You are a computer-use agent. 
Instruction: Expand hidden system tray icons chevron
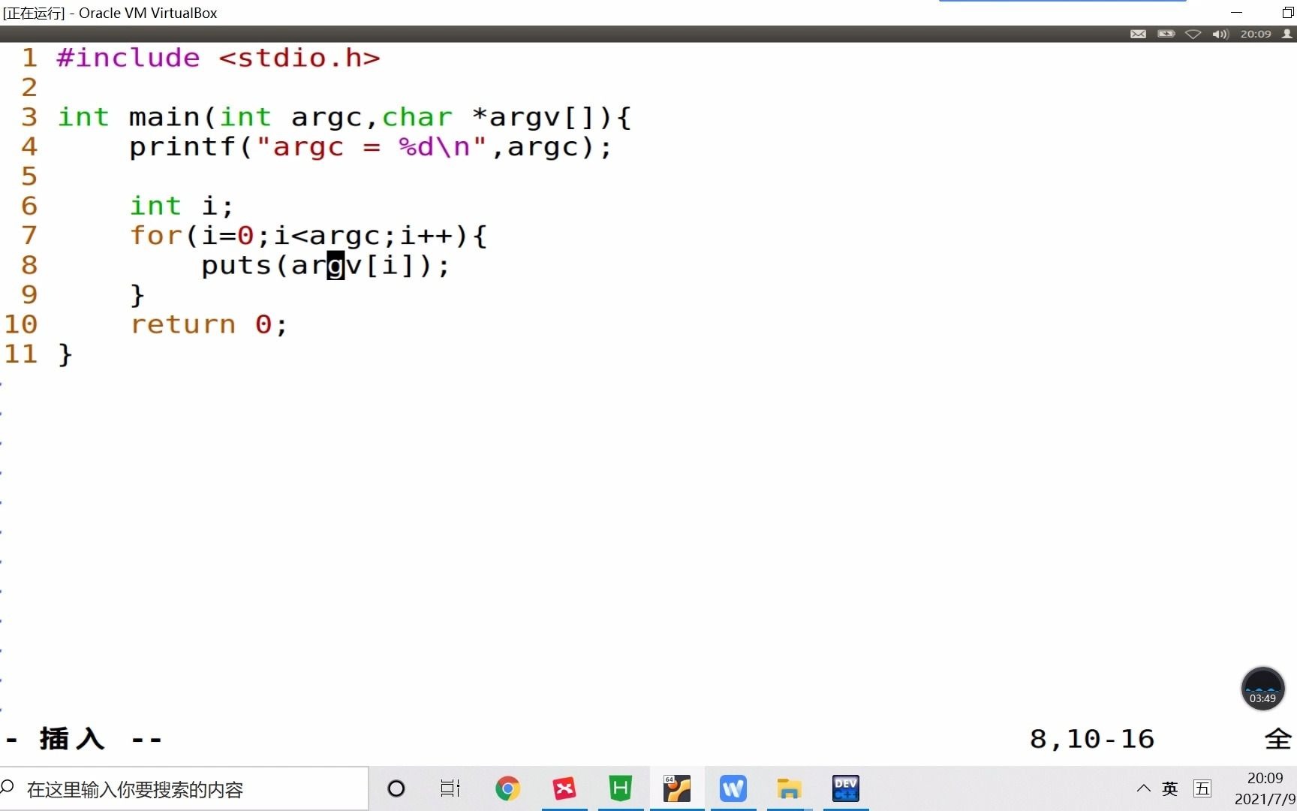[x=1143, y=788]
